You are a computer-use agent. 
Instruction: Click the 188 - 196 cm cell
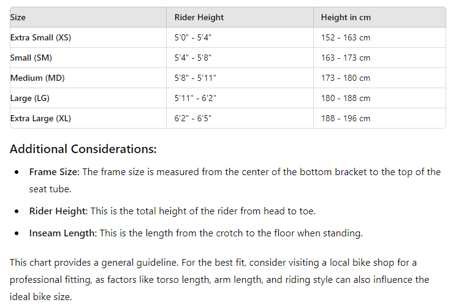click(346, 119)
